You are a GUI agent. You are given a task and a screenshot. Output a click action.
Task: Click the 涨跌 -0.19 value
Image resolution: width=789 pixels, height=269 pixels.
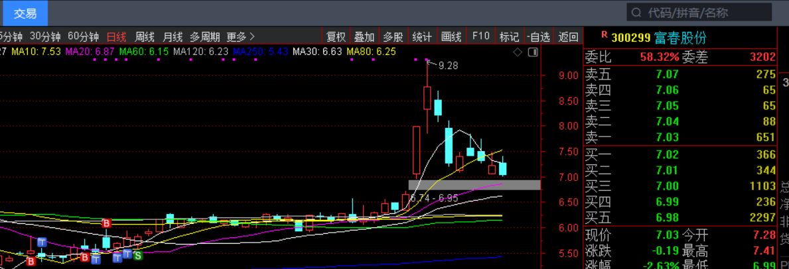click(x=665, y=251)
